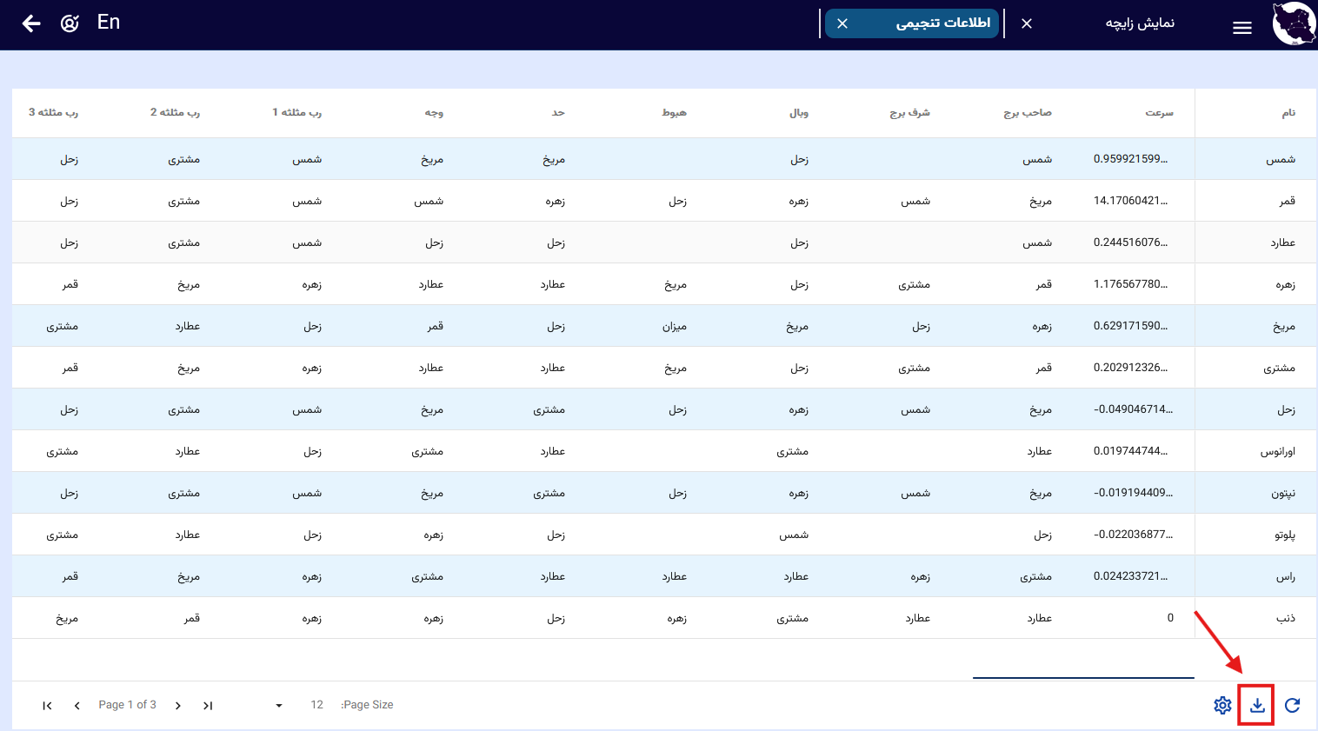Open the hamburger menu

[x=1241, y=28]
